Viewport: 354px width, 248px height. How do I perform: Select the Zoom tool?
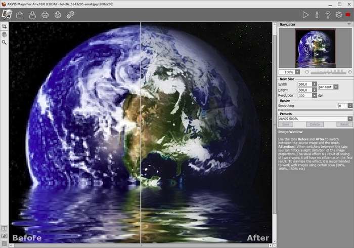4,42
